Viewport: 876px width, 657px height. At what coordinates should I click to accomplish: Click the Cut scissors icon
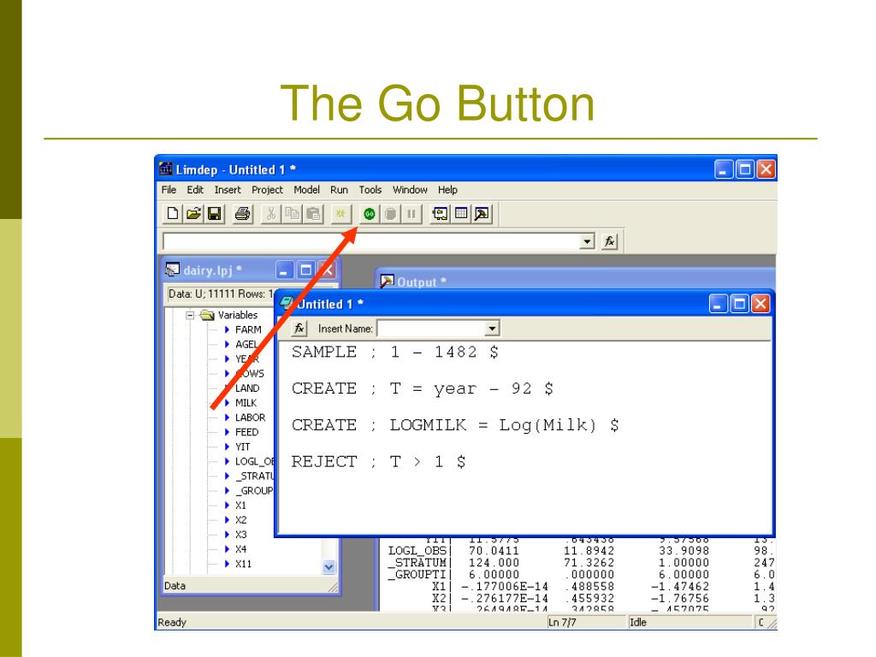pos(271,214)
